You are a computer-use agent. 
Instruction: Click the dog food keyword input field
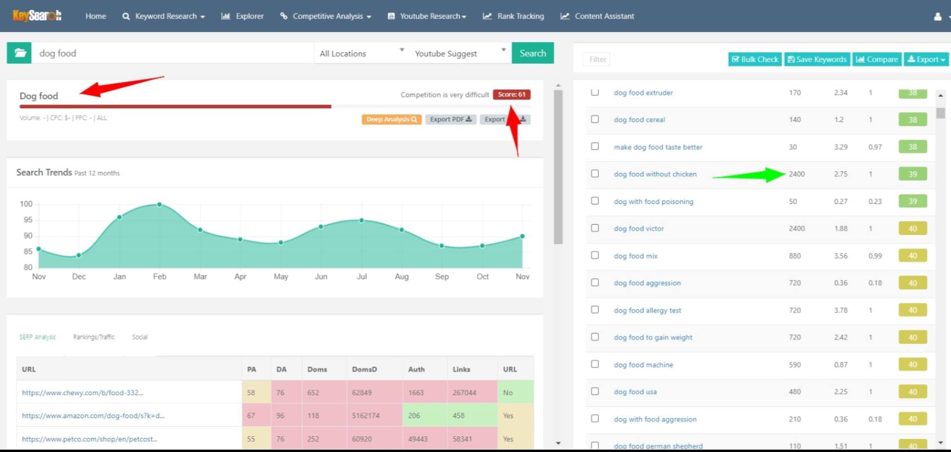pyautogui.click(x=172, y=53)
